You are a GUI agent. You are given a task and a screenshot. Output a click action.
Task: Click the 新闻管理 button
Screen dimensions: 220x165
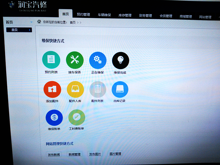click(74, 154)
